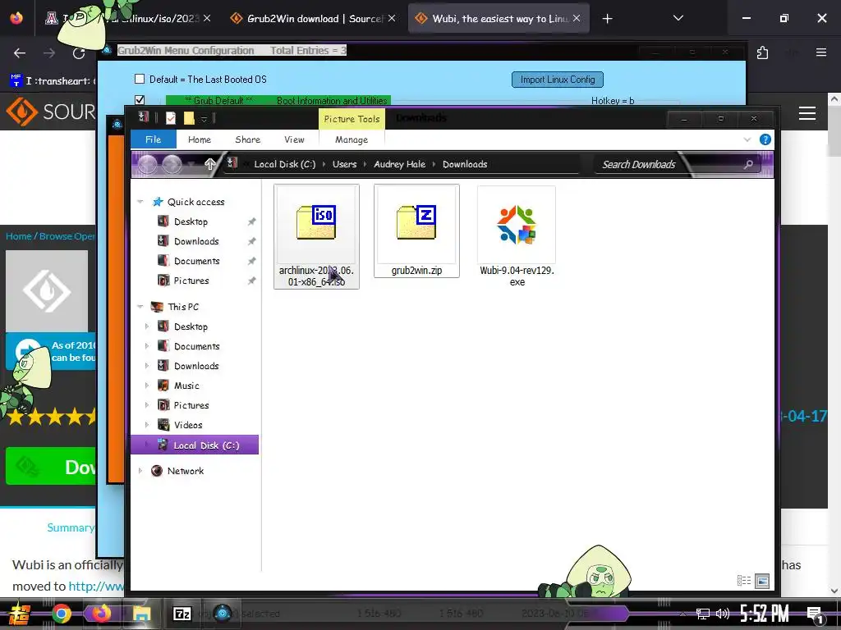Viewport: 841px width, 630px height.
Task: Select Local Disk (C:) in navigation pane
Action: (x=195, y=445)
